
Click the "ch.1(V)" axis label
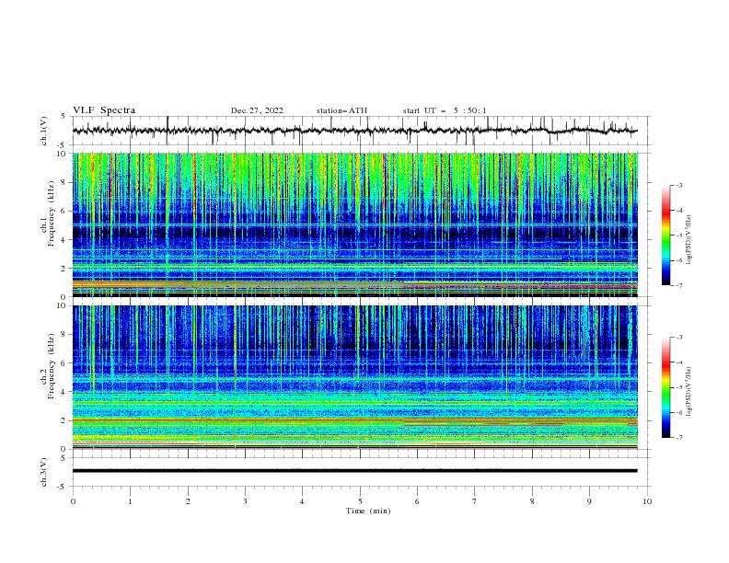[44, 131]
